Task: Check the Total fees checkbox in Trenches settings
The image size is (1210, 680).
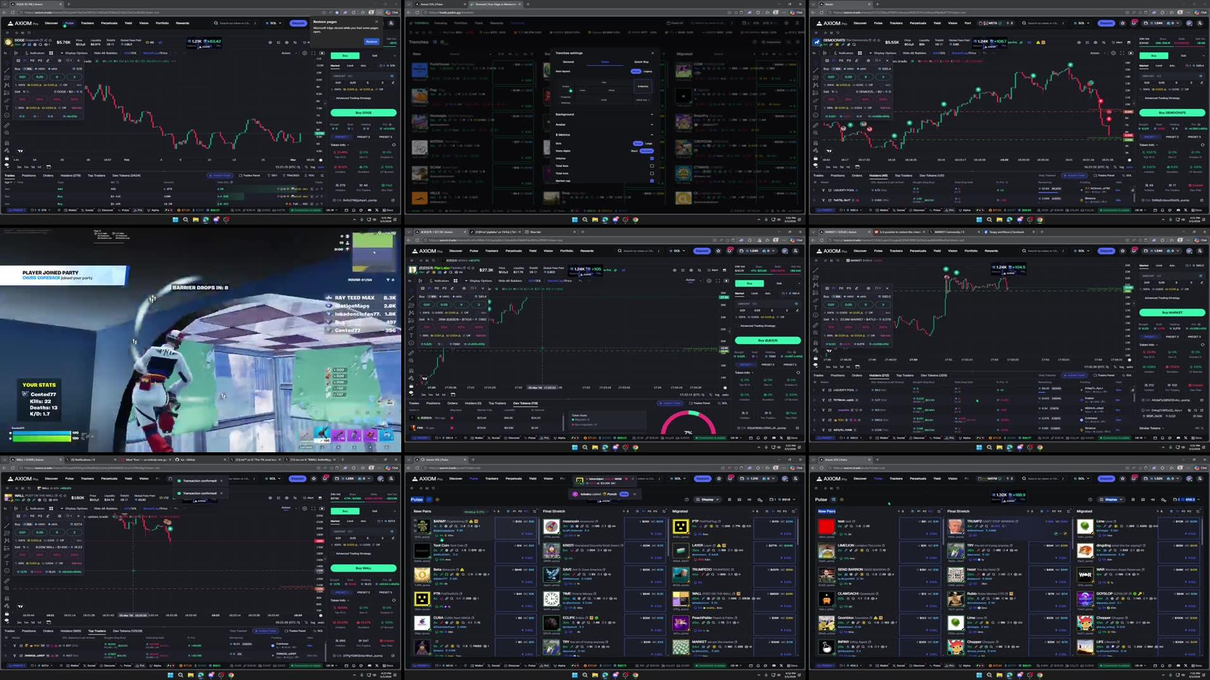Action: coord(651,166)
